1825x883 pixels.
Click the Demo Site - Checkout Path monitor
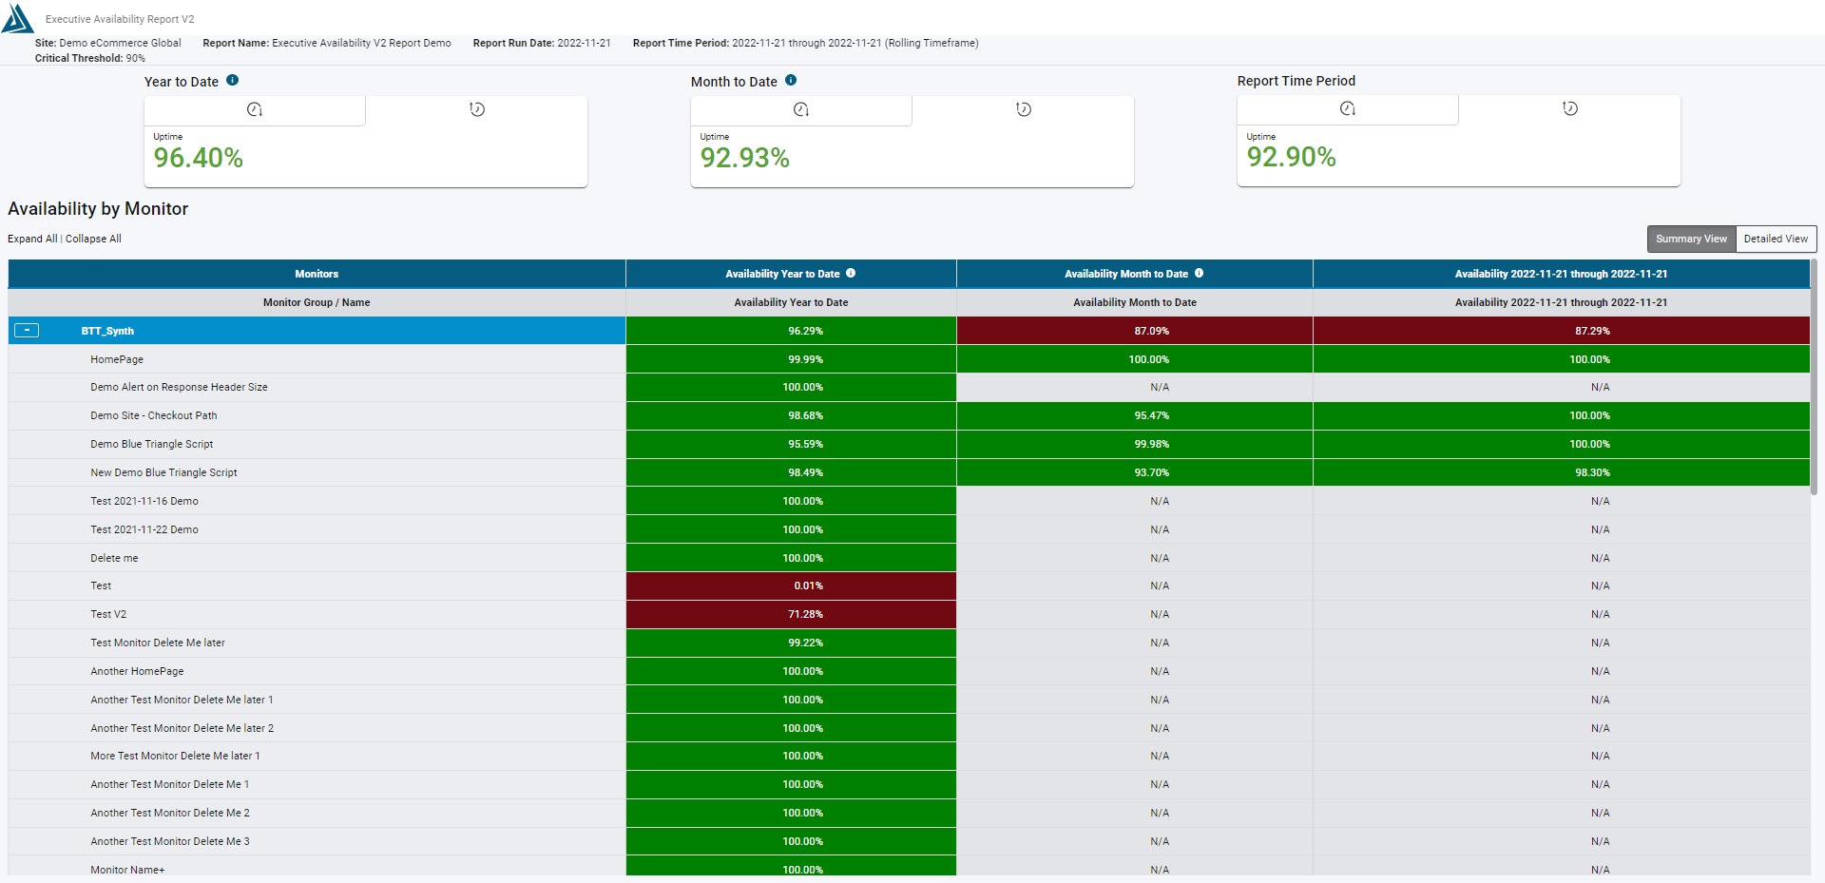click(154, 416)
